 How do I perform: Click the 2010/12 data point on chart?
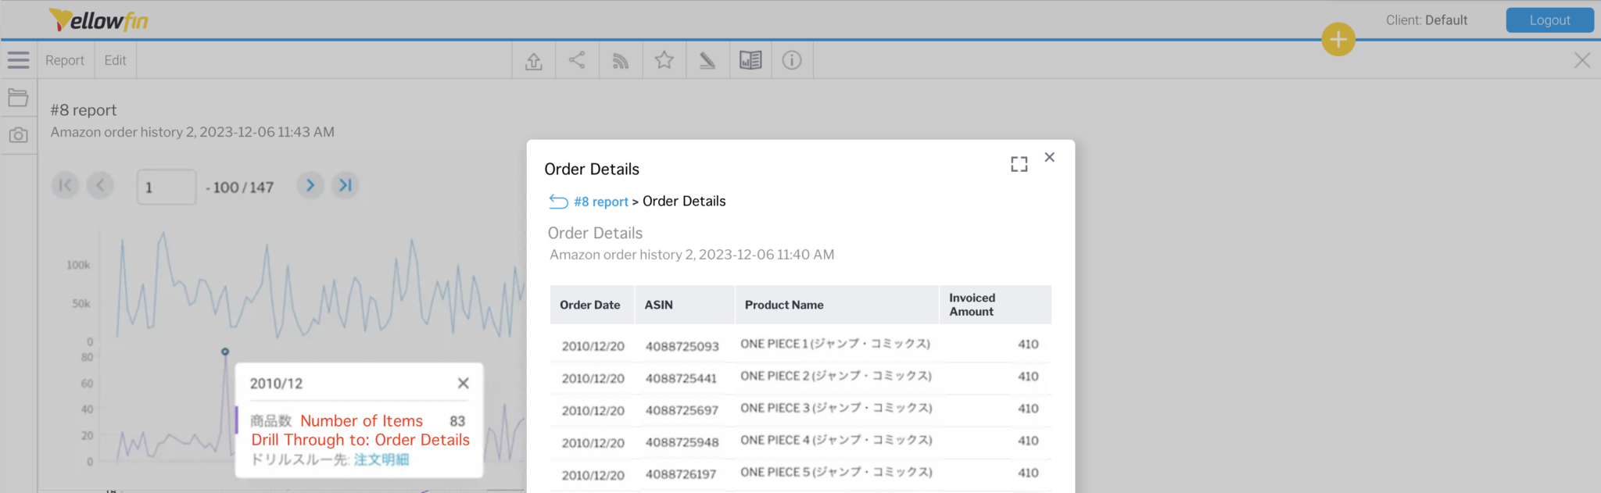click(225, 352)
